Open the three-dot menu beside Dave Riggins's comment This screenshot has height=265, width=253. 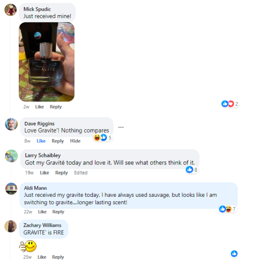pyautogui.click(x=121, y=127)
